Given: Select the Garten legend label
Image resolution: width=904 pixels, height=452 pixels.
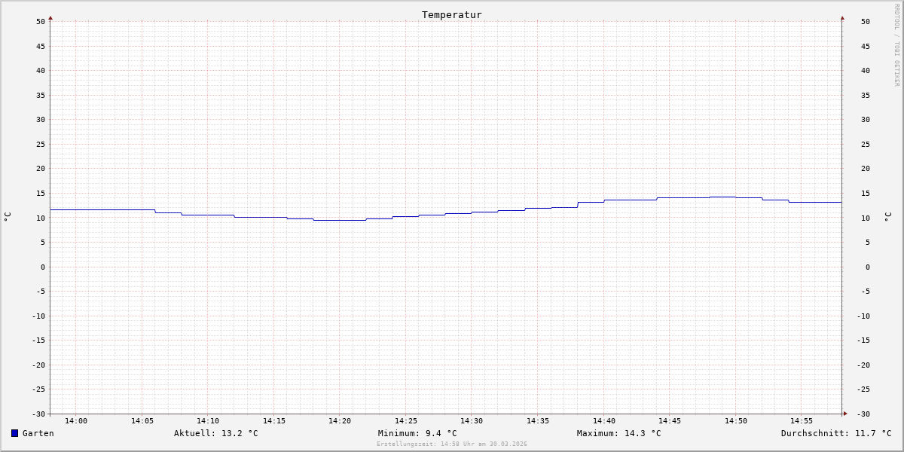Looking at the screenshot, I should click(x=38, y=433).
